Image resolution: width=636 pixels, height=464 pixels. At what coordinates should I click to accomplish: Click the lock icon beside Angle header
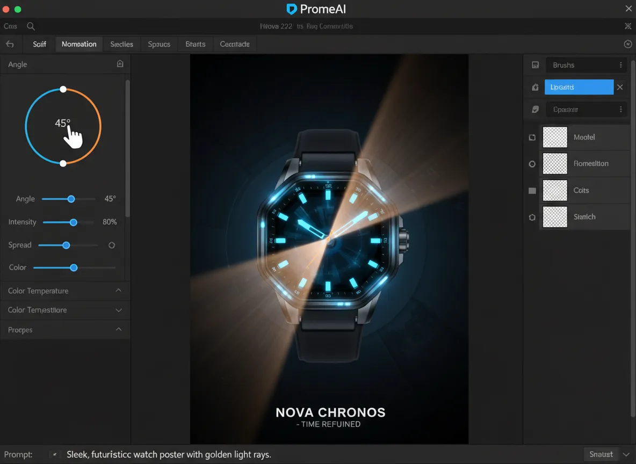pos(120,64)
